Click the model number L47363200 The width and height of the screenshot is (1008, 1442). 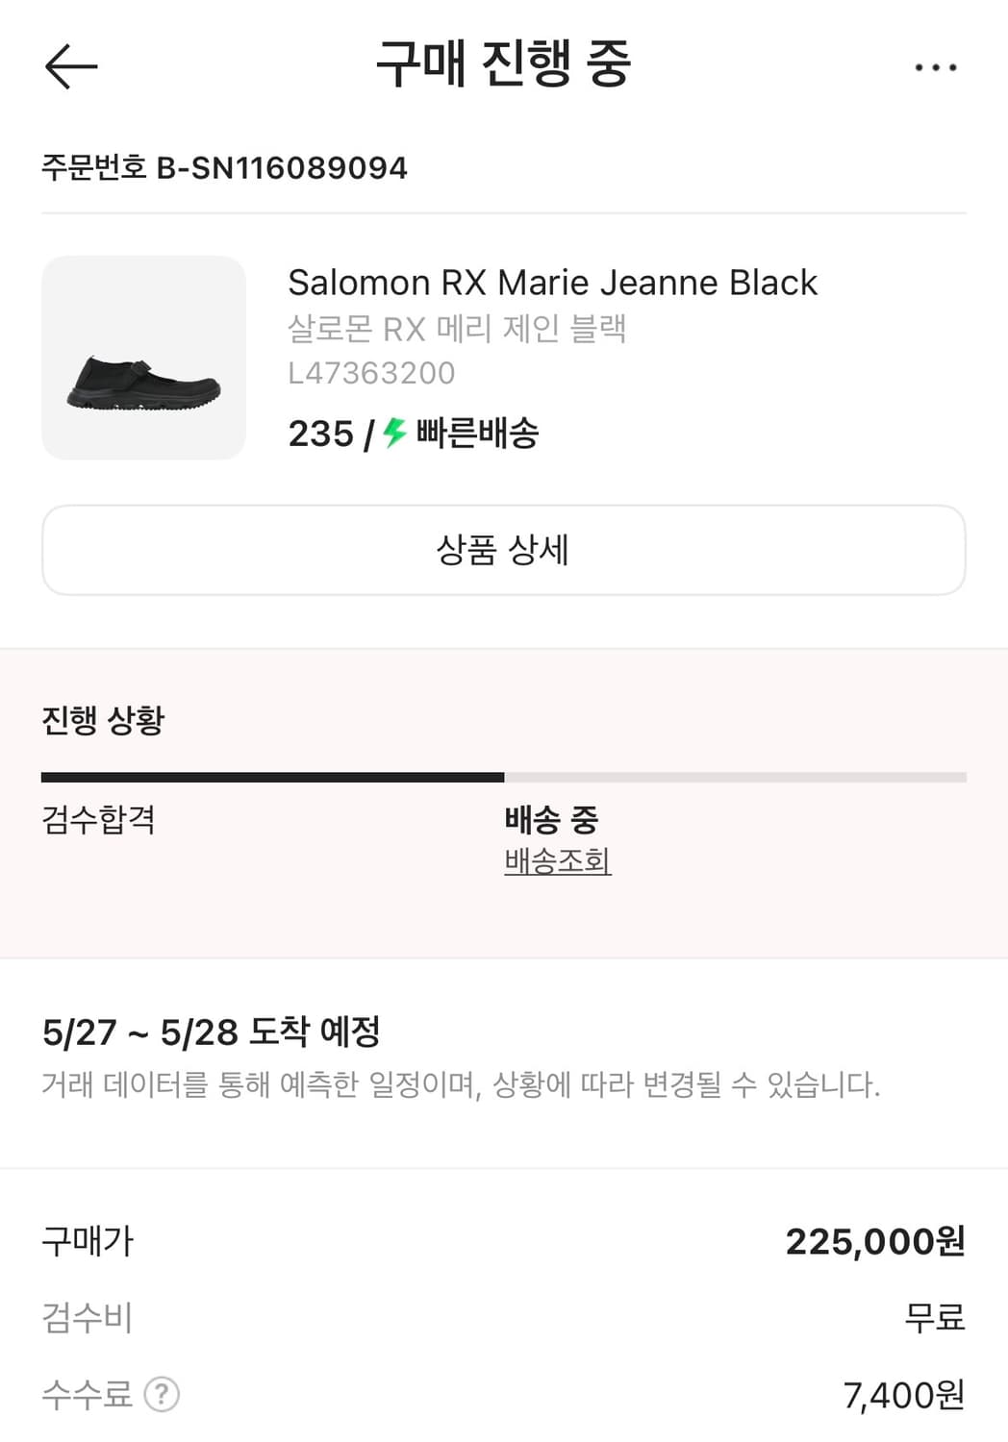tap(371, 373)
